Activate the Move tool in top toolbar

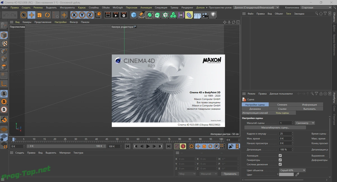click(32, 15)
